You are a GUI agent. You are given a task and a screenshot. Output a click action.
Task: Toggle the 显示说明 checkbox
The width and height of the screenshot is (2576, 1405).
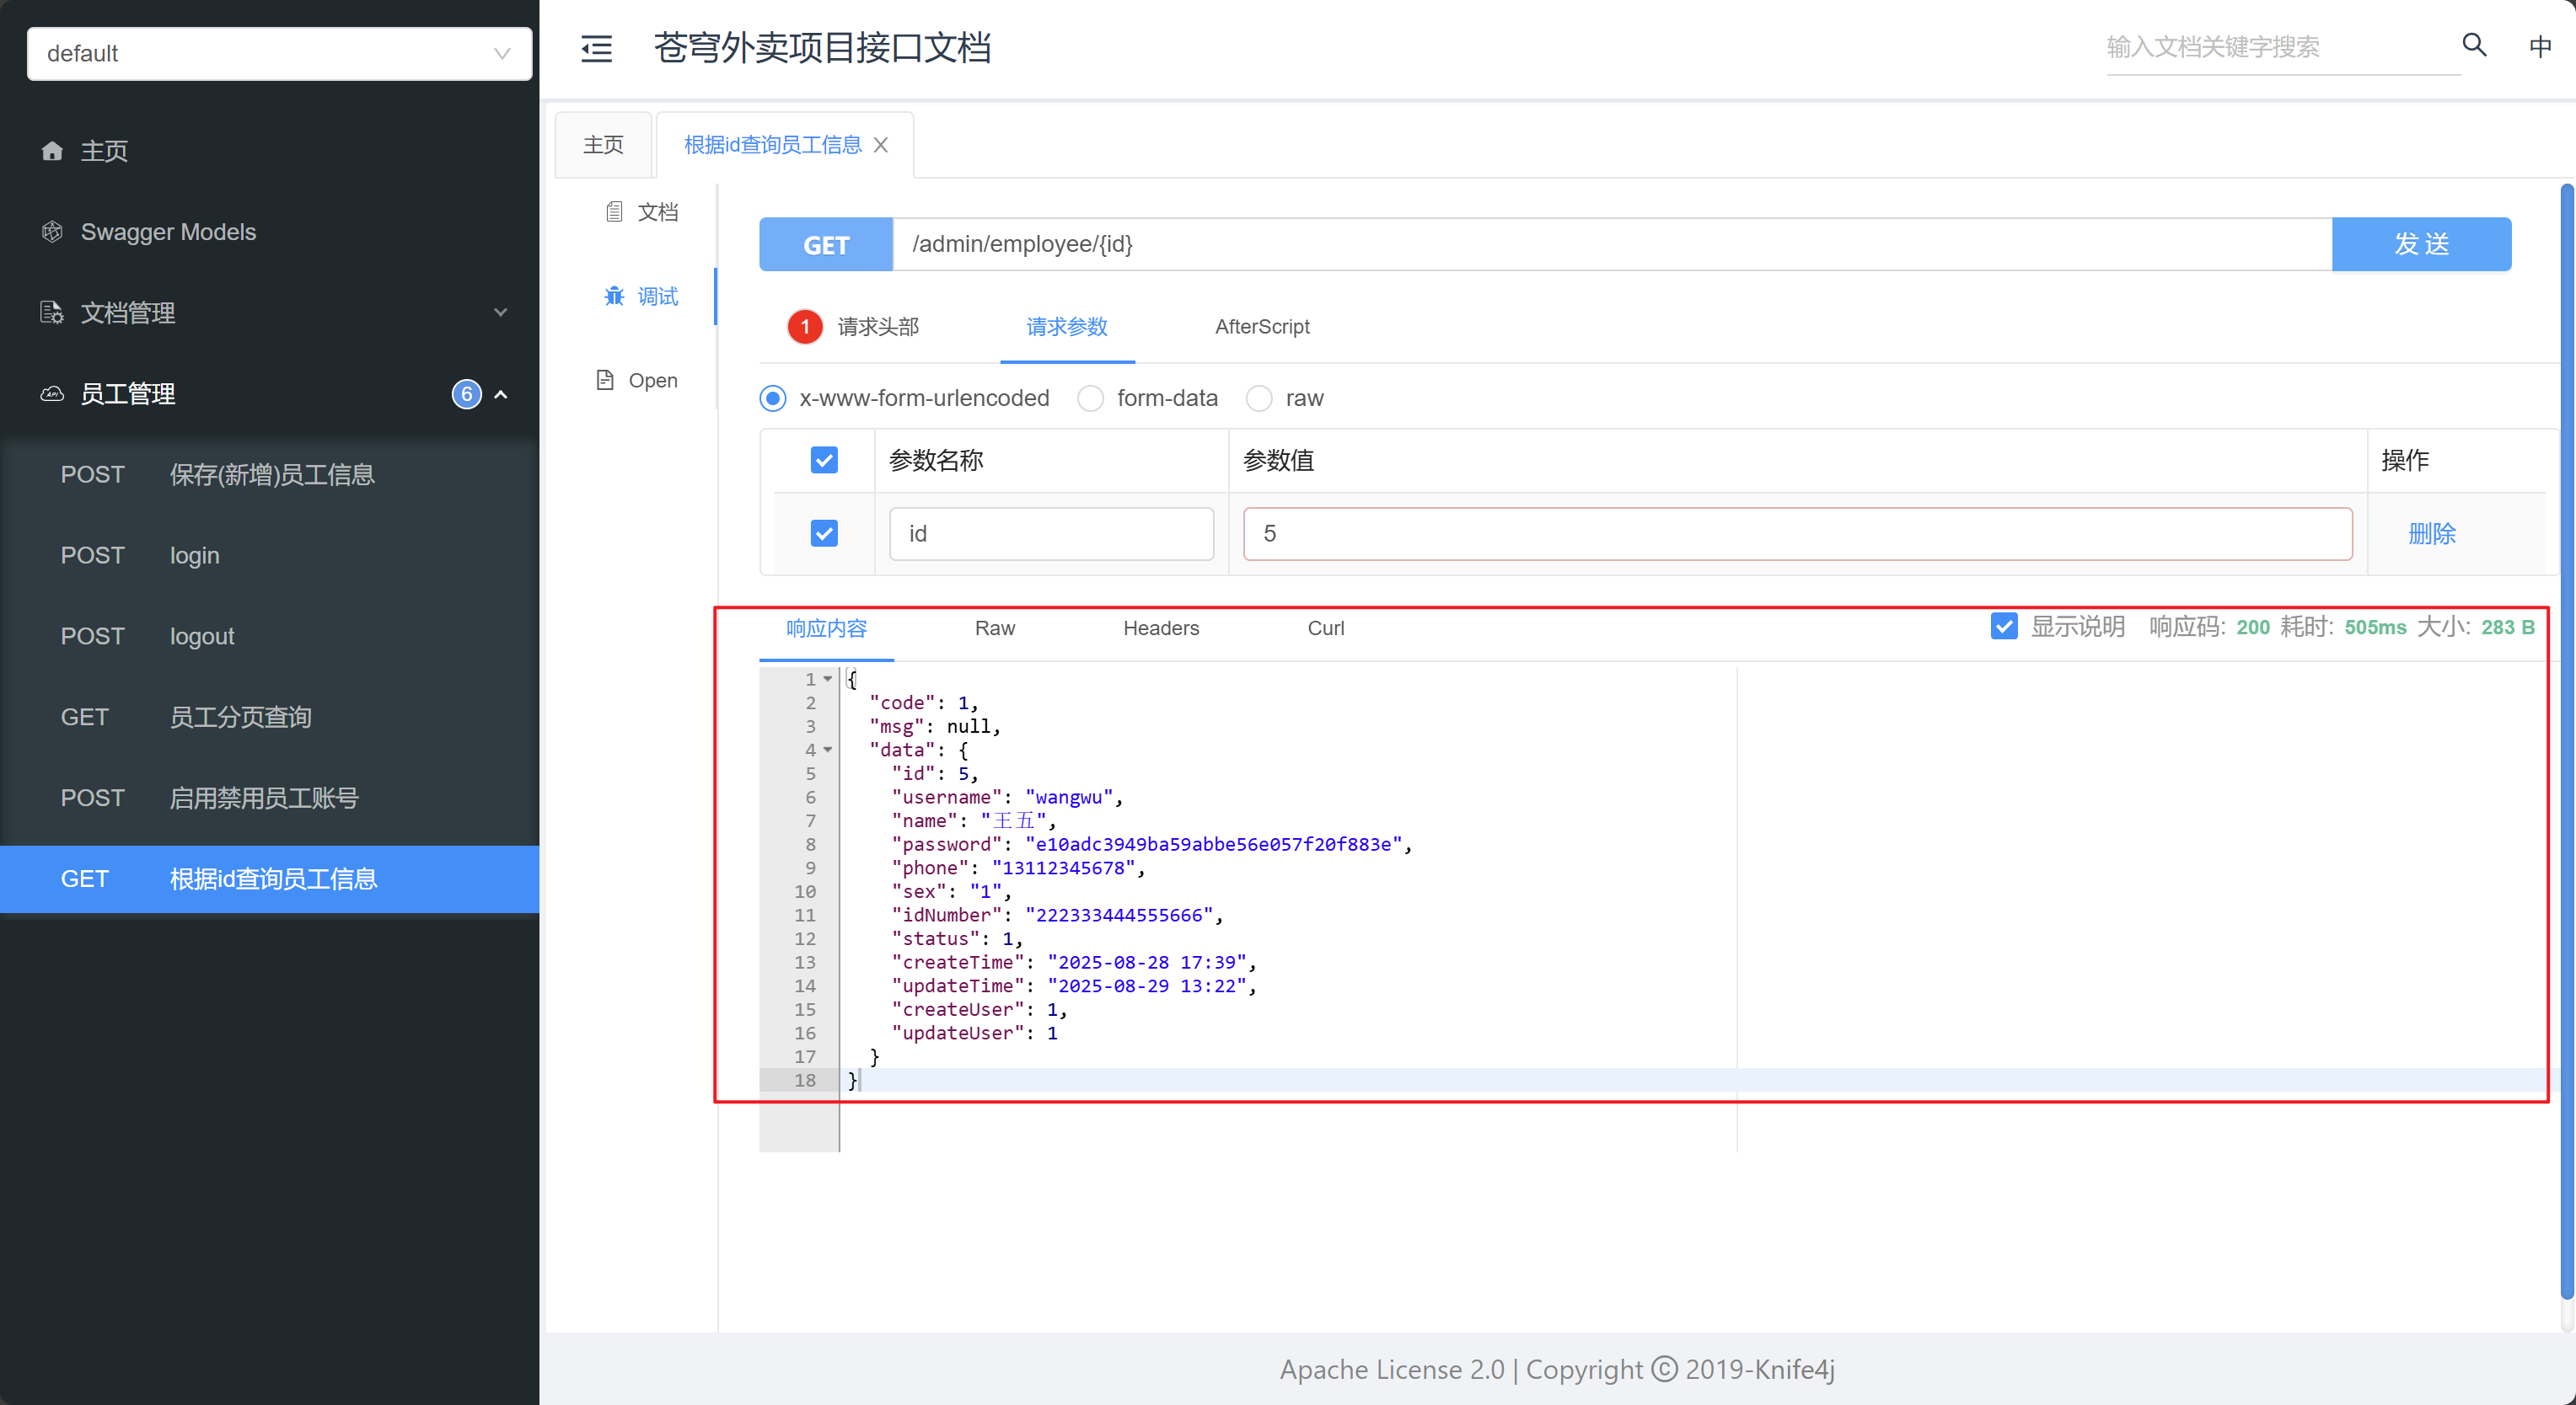point(2004,627)
